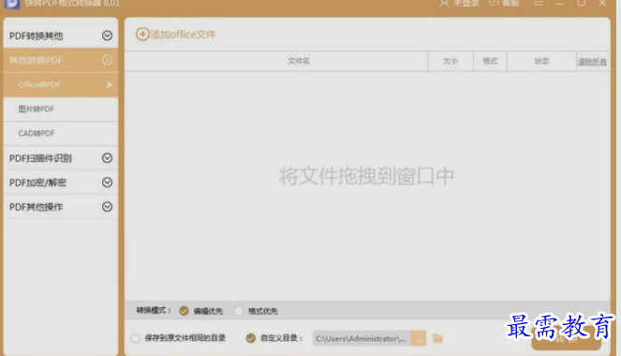This screenshot has width=621, height=356.
Task: Click the output path field C:\Users\Administrator
Action: pyautogui.click(x=362, y=338)
